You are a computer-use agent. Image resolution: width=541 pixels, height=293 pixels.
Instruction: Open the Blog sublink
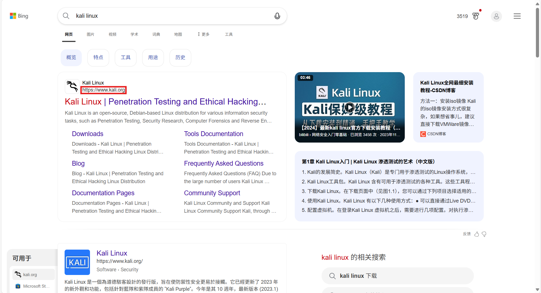[x=78, y=163]
